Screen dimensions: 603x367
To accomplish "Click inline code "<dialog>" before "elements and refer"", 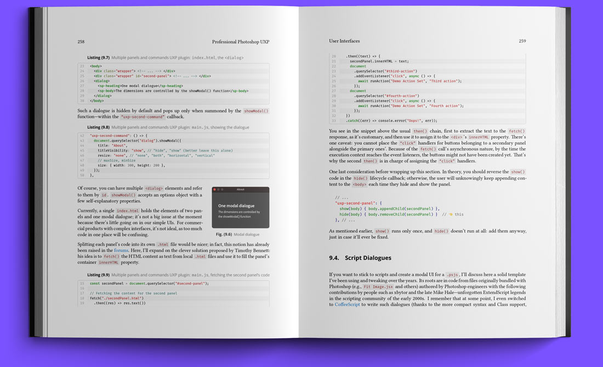I will coord(154,189).
